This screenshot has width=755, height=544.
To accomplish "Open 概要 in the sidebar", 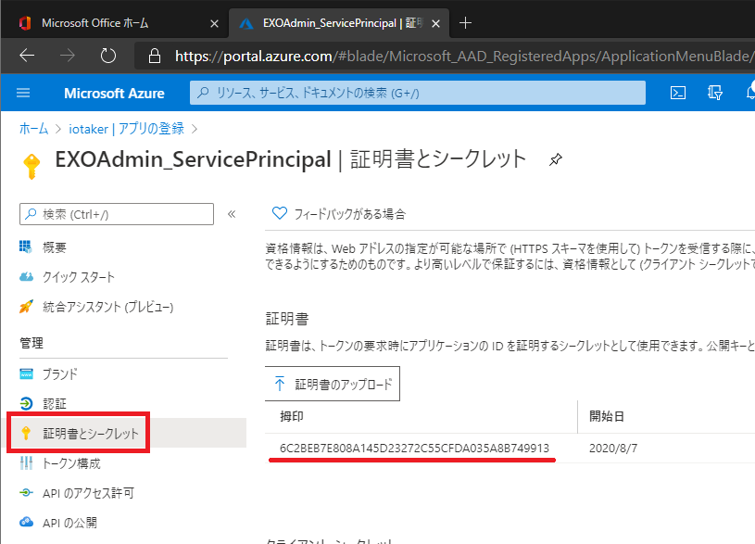I will tap(54, 247).
